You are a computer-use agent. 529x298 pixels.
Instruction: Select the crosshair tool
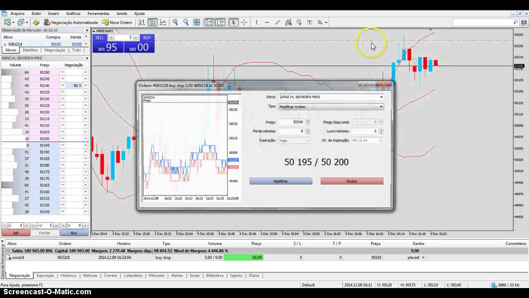(x=244, y=22)
